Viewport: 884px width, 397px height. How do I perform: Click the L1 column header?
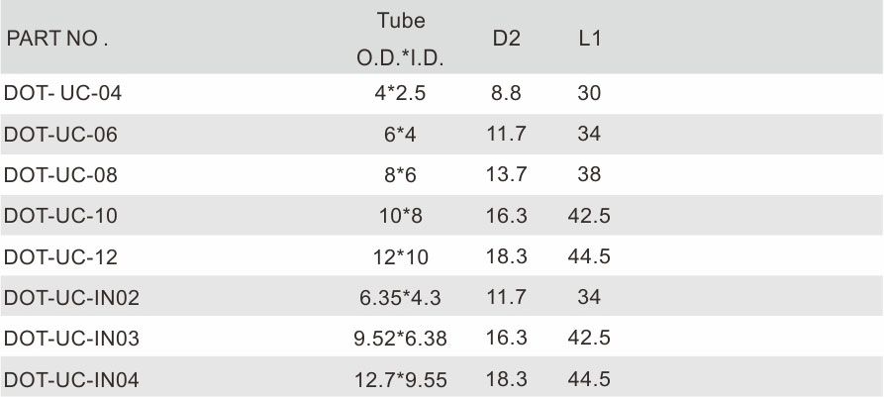click(589, 39)
